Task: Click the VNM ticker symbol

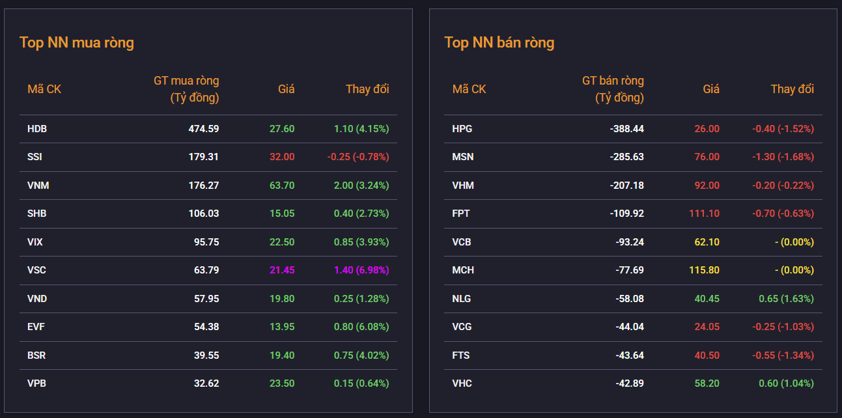Action: 38,186
